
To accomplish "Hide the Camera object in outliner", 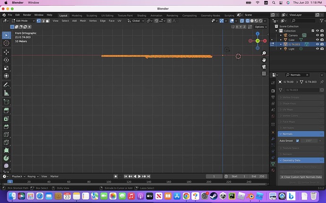I will (317, 35).
